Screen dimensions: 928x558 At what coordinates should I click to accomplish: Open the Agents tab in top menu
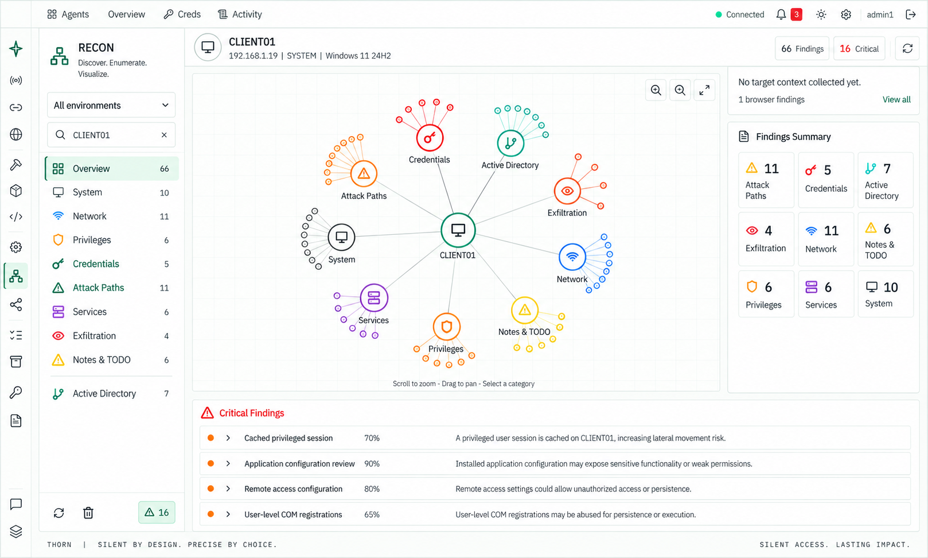68,14
